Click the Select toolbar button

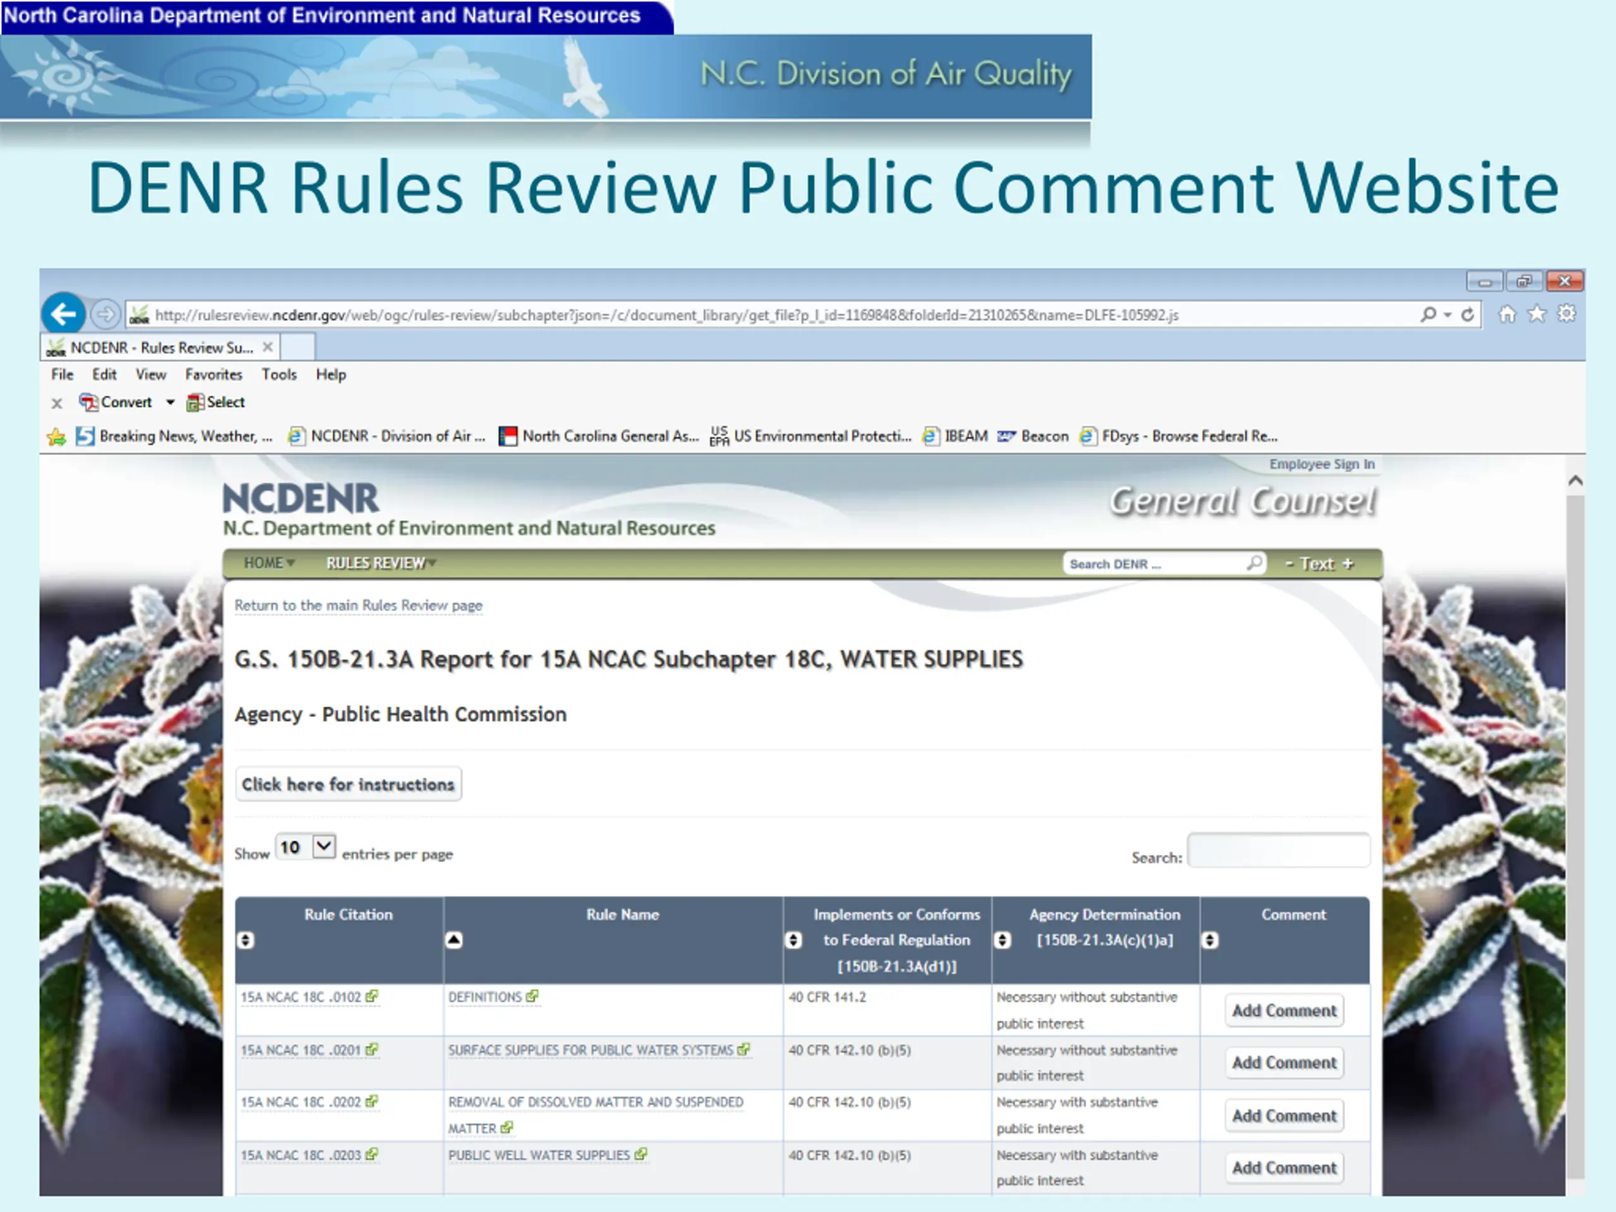217,402
